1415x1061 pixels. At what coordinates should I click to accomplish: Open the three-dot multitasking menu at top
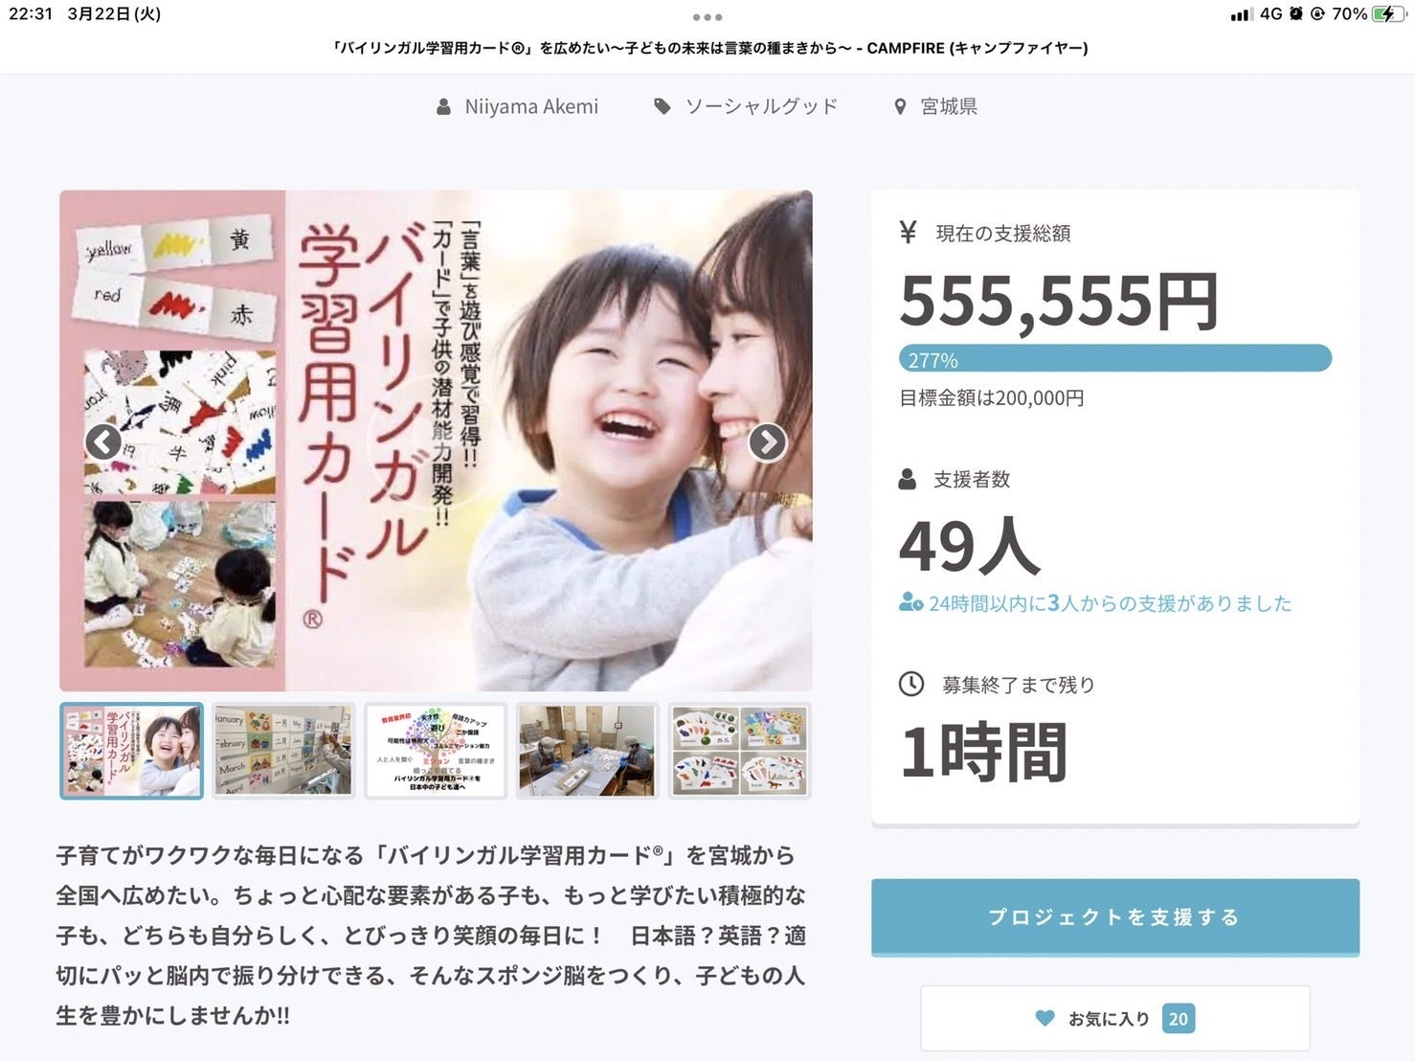707,17
